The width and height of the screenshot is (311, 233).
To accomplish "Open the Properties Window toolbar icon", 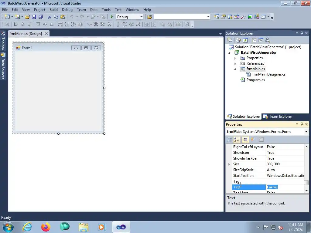I will [223, 17].
